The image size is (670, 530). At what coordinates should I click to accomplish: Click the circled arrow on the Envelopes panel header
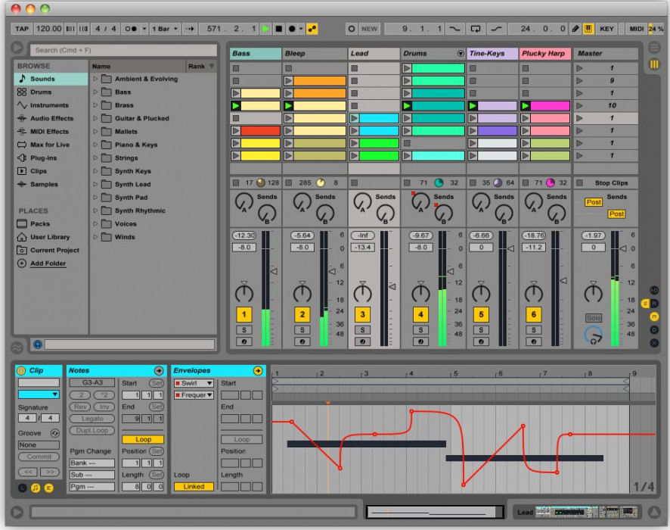260,371
